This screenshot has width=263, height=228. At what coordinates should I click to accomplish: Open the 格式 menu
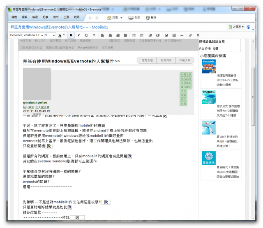point(56,17)
